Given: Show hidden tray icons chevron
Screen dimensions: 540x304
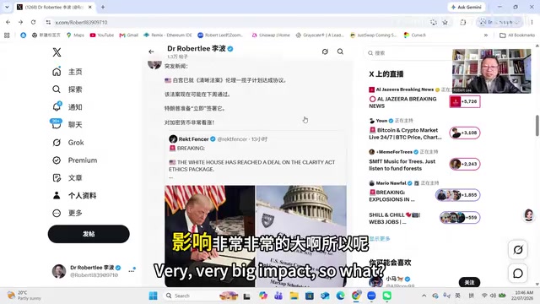Looking at the screenshot, I should (x=424, y=296).
